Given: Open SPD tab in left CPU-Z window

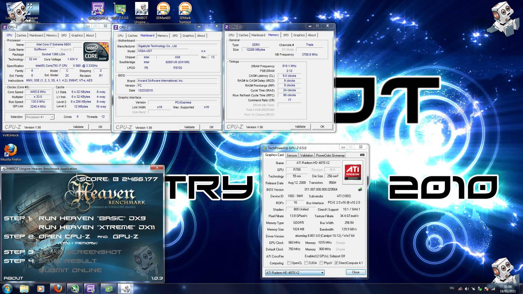Looking at the screenshot, I should [64, 35].
